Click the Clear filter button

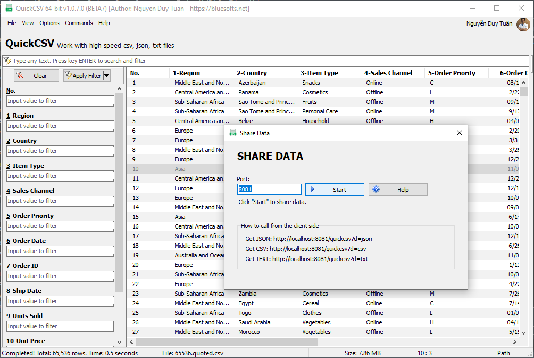37,76
